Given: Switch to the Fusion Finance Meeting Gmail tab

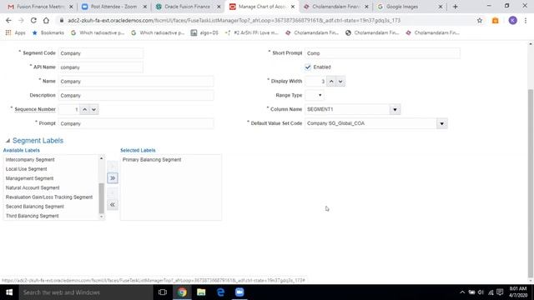Looking at the screenshot, I should 40,7.
